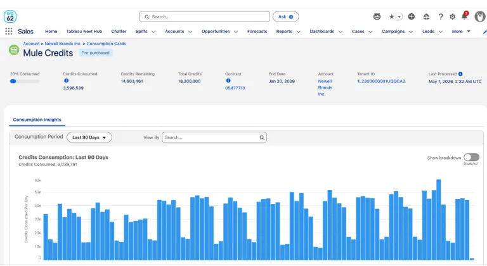Click the Mule Credits consumption card icon
Image resolution: width=487 pixels, height=266 pixels.
pyautogui.click(x=14, y=50)
